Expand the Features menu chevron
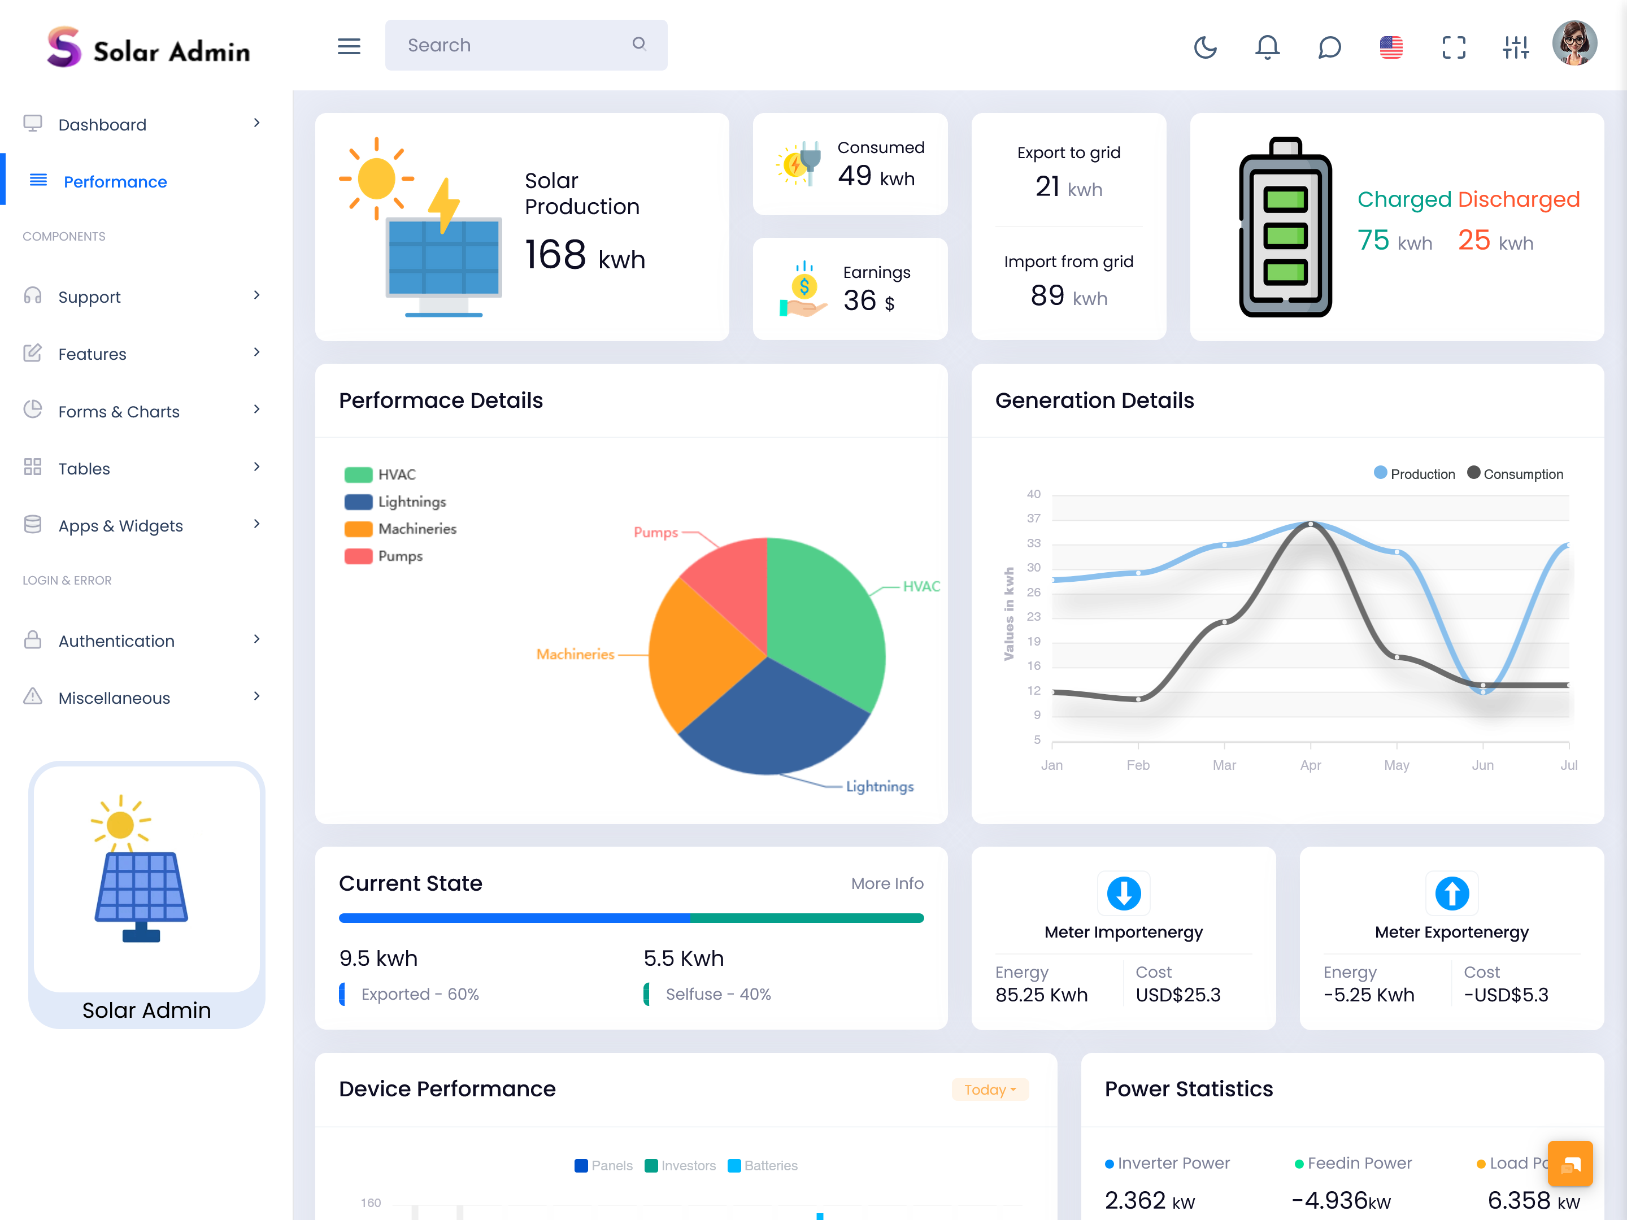The height and width of the screenshot is (1220, 1627). pyautogui.click(x=256, y=352)
